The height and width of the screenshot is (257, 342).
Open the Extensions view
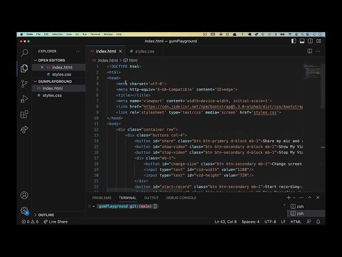coord(24,114)
